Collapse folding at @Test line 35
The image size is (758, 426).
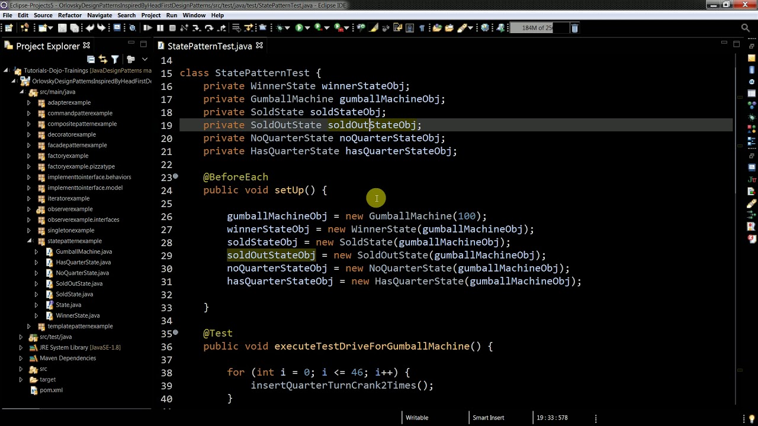tap(175, 333)
